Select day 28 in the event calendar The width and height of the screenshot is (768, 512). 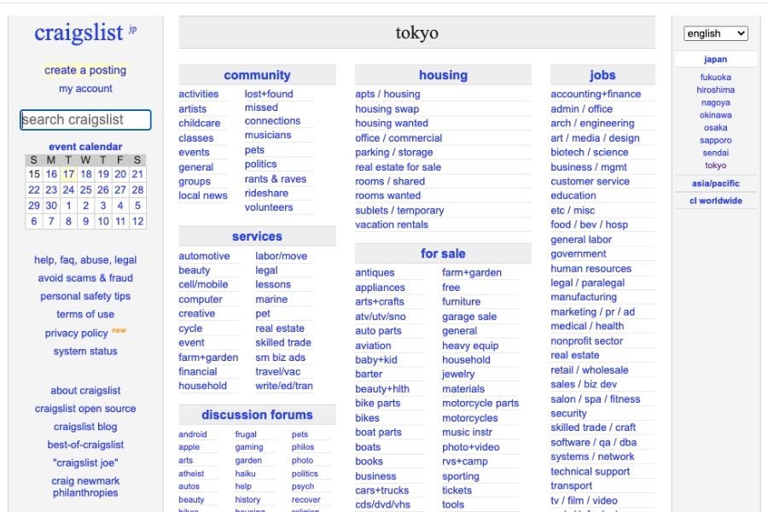tap(137, 189)
